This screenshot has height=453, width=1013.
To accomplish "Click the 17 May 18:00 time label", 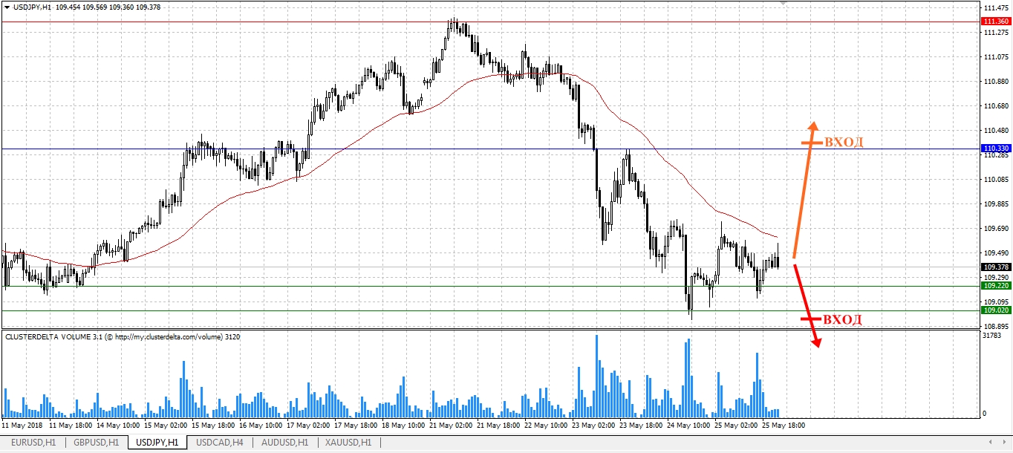I will (x=356, y=426).
